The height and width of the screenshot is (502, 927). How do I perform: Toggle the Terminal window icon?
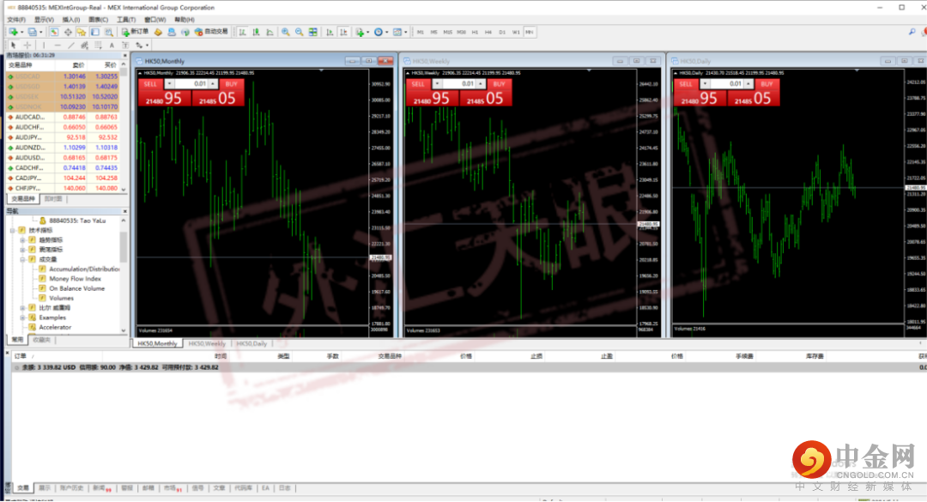[95, 32]
